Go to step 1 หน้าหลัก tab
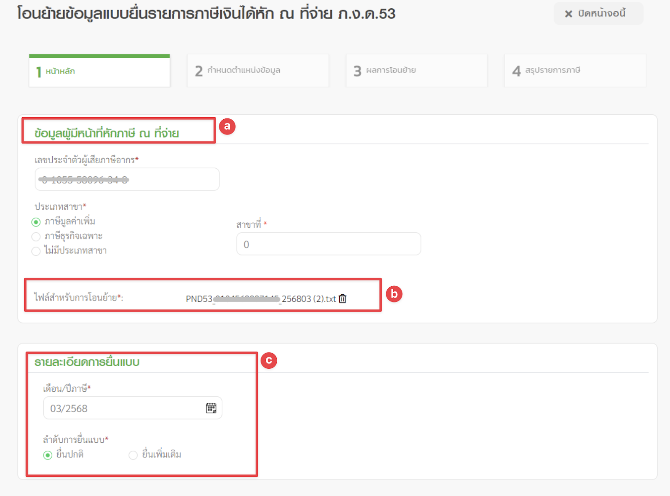 [99, 71]
